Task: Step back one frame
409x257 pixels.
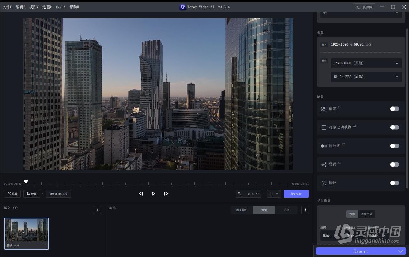Action: pos(141,194)
